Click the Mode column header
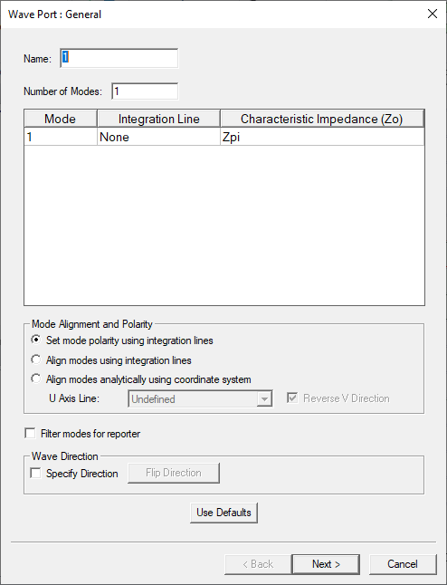Image resolution: width=447 pixels, height=585 pixels. (x=61, y=119)
